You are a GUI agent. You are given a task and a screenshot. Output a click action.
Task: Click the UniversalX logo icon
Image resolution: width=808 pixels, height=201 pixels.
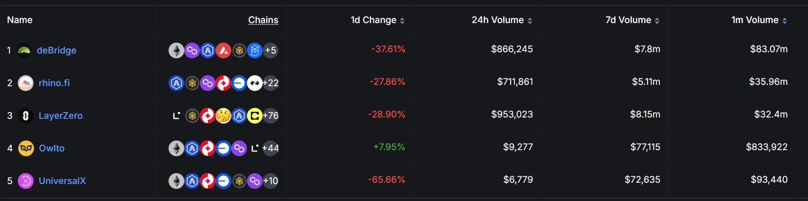coord(26,181)
